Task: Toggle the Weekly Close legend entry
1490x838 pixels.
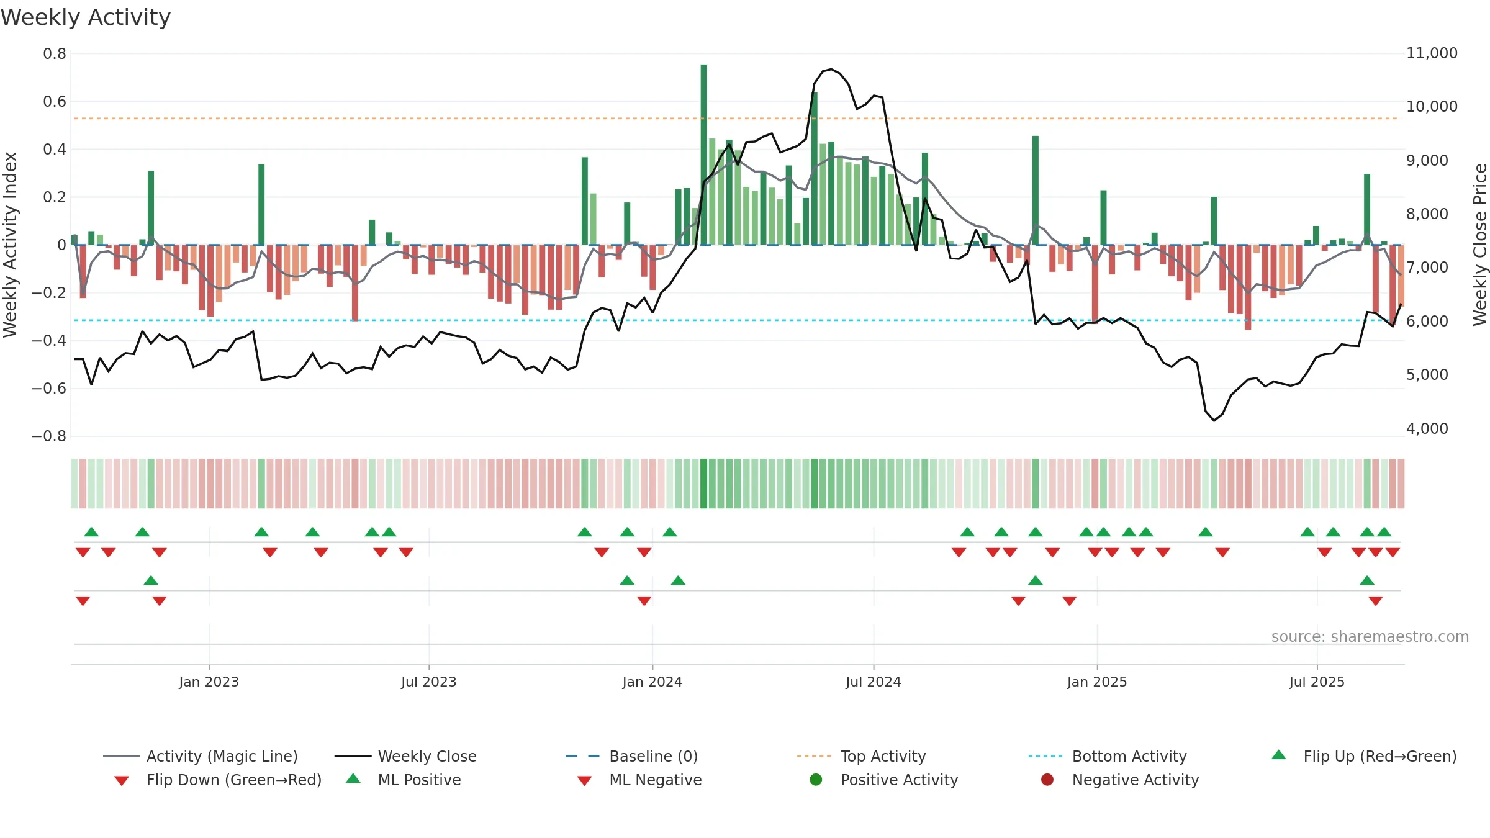Action: (405, 756)
